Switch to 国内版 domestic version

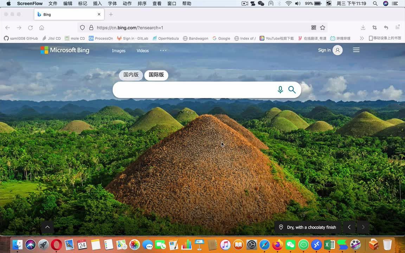coord(131,75)
